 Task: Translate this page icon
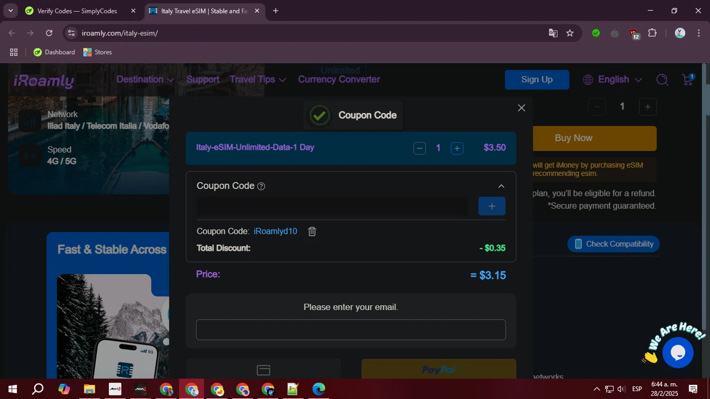(x=553, y=33)
